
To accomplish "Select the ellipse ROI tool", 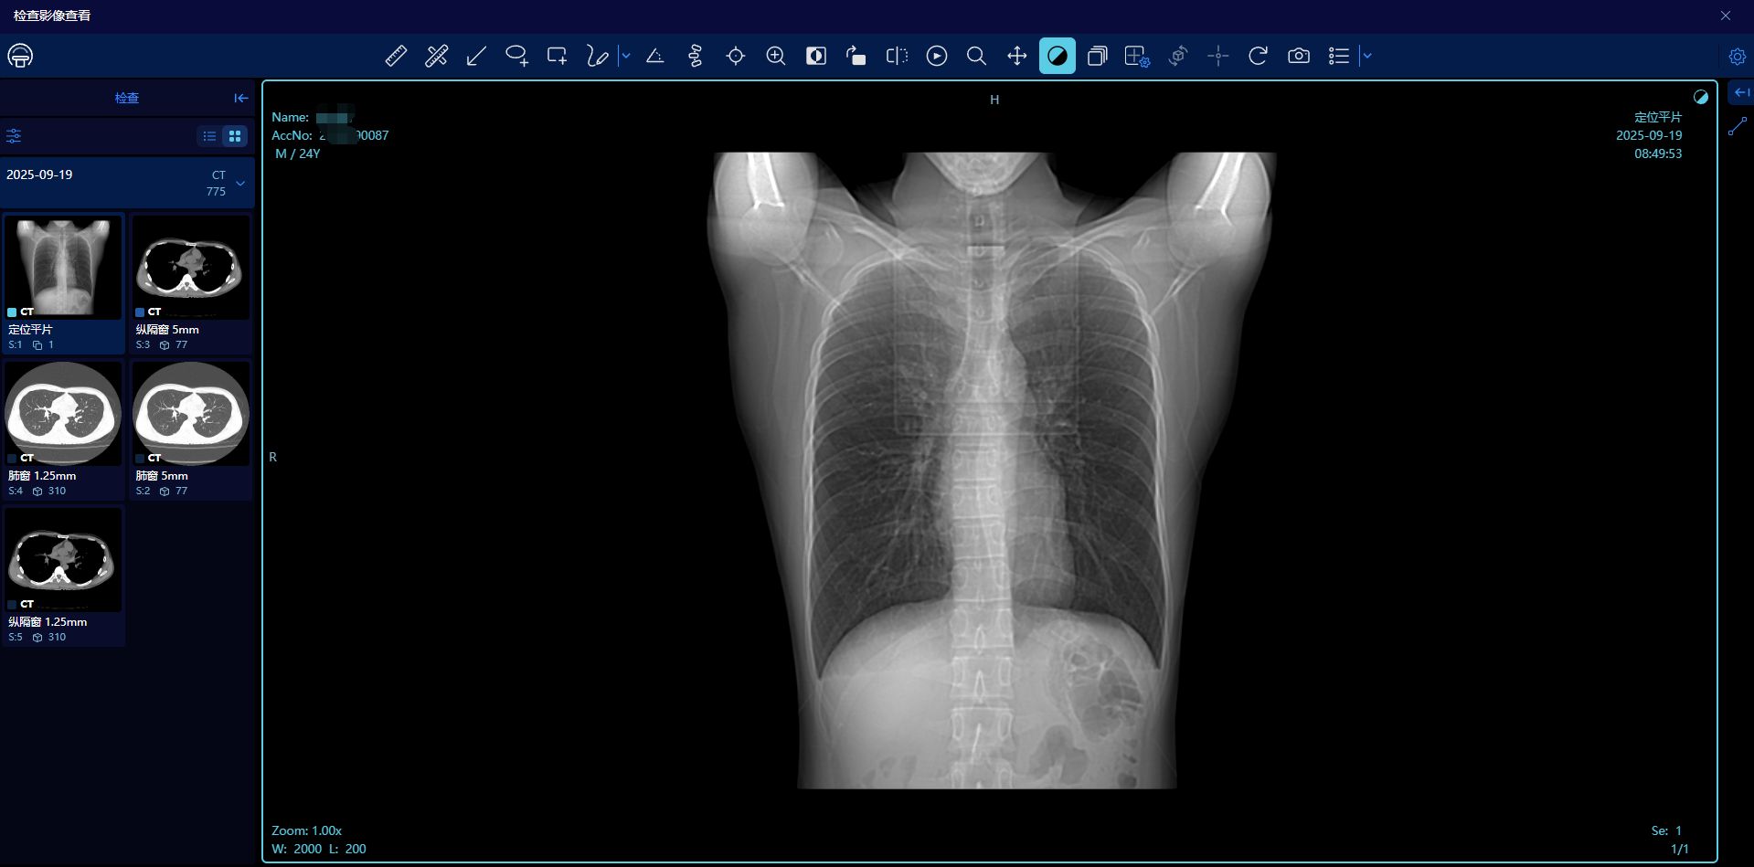I will pyautogui.click(x=516, y=56).
